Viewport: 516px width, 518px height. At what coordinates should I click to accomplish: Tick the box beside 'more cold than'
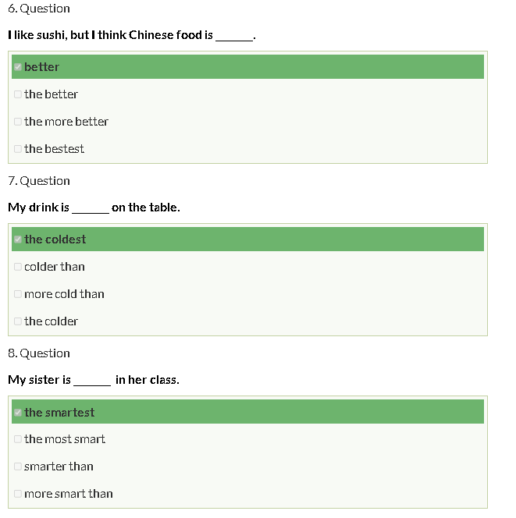pyautogui.click(x=18, y=294)
